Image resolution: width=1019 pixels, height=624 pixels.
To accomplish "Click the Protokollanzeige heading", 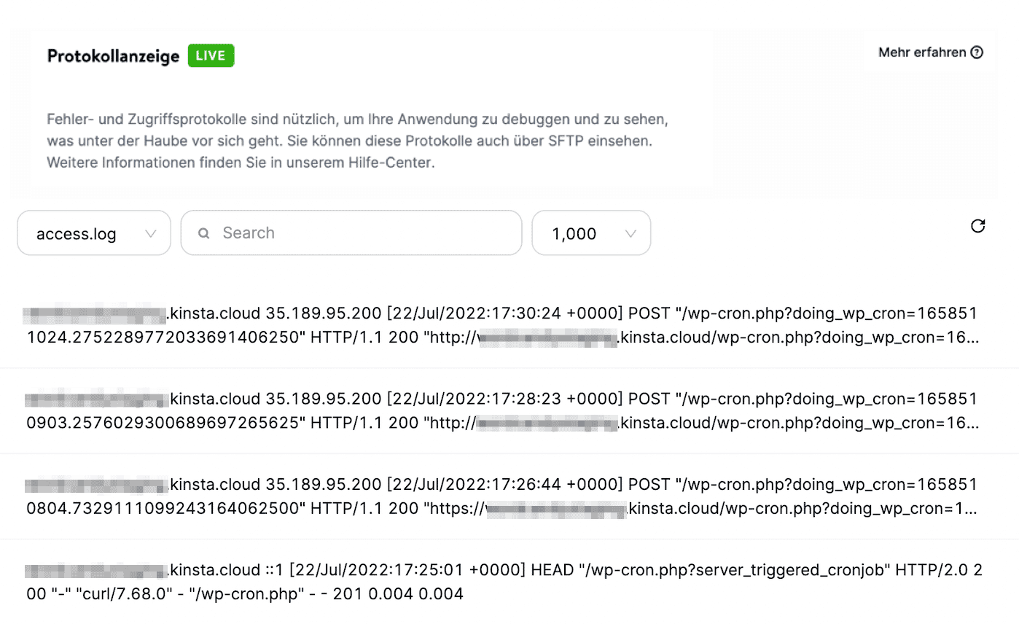I will [112, 55].
